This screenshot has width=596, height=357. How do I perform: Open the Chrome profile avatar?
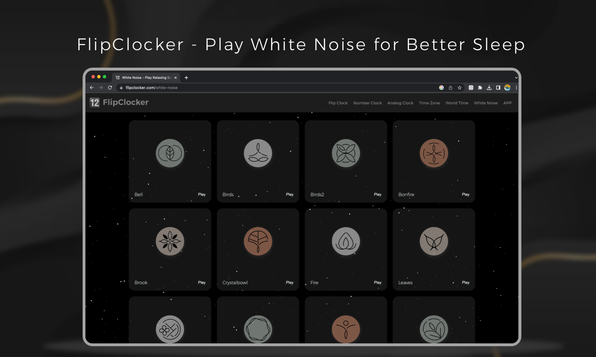507,87
